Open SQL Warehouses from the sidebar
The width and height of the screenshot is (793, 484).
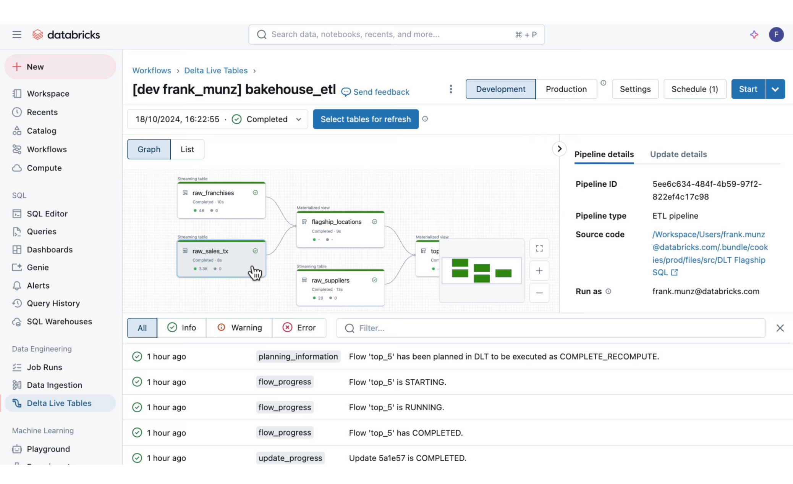pyautogui.click(x=59, y=321)
